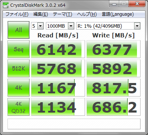Click the CrystalDiskMark app icon in title bar

point(5,5)
